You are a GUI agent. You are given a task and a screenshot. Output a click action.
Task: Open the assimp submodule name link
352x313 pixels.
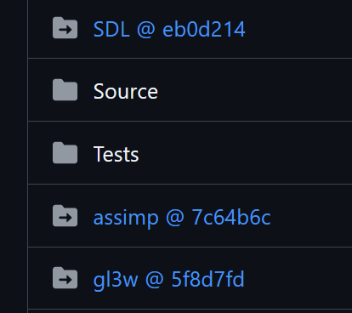click(126, 218)
